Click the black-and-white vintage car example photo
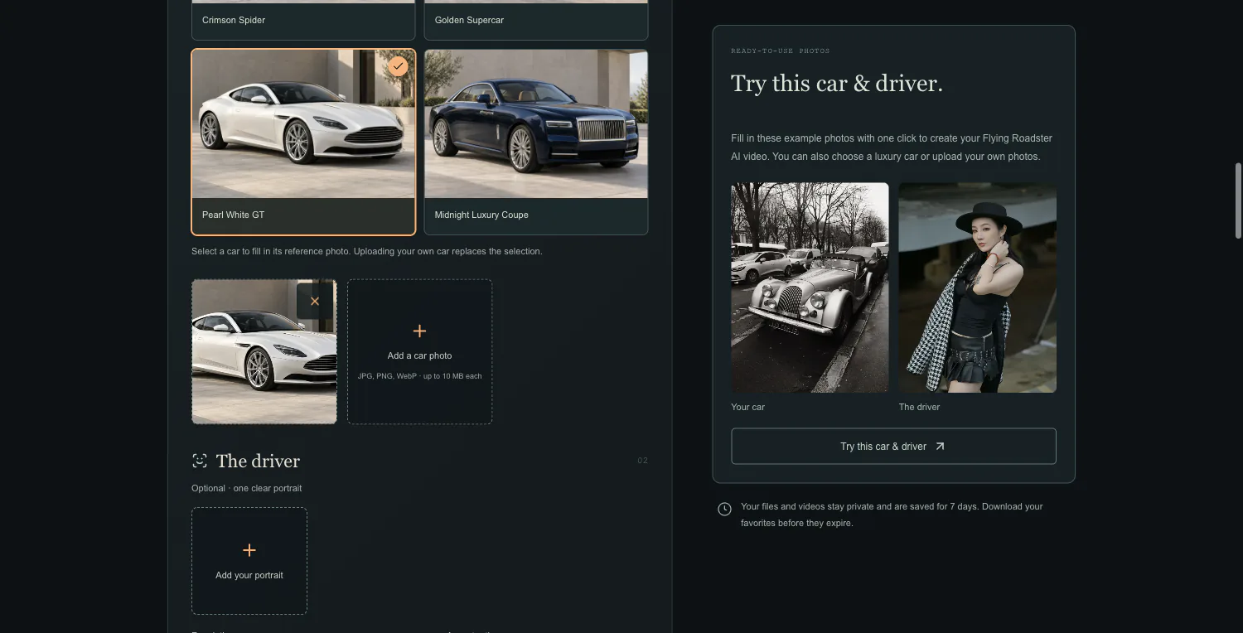The image size is (1243, 633). coord(810,288)
